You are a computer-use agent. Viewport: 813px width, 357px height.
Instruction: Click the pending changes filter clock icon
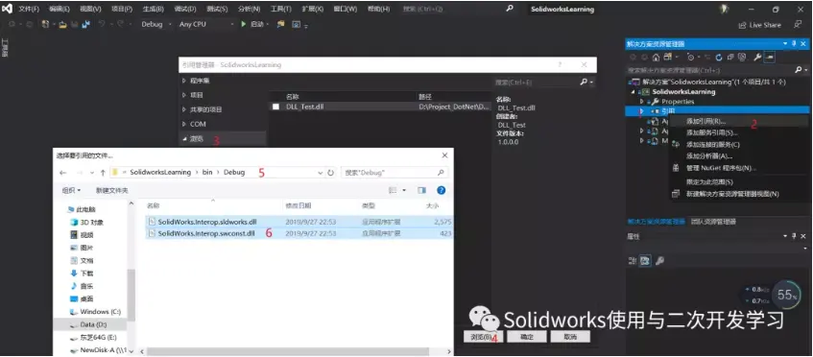click(691, 57)
